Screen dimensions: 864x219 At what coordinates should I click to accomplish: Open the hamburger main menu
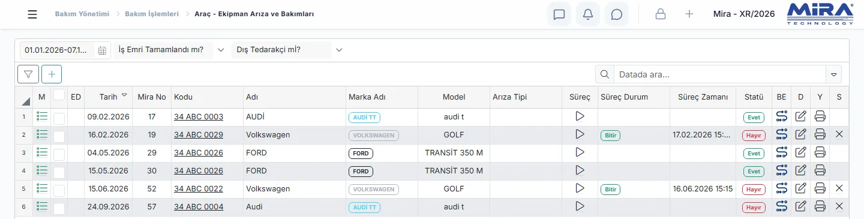click(x=32, y=14)
